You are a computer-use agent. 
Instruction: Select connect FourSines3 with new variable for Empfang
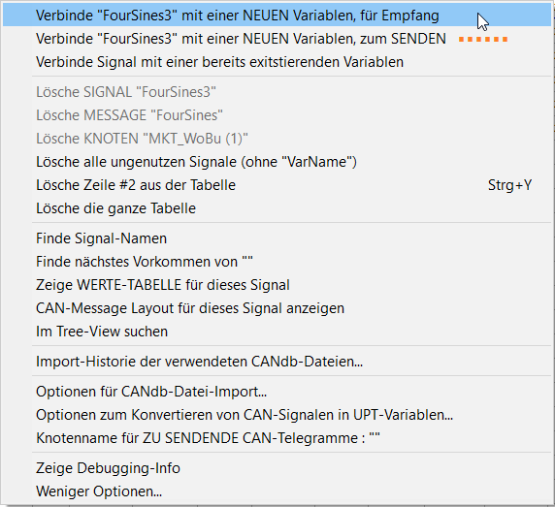click(x=277, y=16)
